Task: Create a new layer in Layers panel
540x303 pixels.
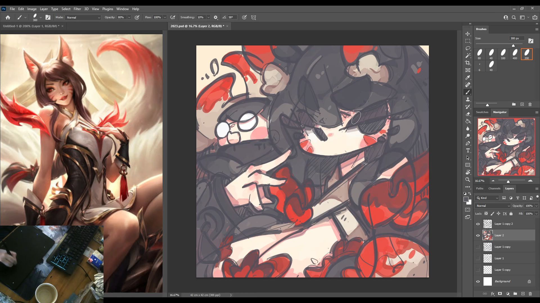Action: [x=523, y=294]
